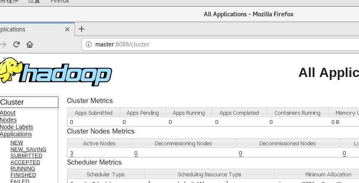359x183 pixels.
Task: Filter applications by NEW state
Action: [x=17, y=143]
